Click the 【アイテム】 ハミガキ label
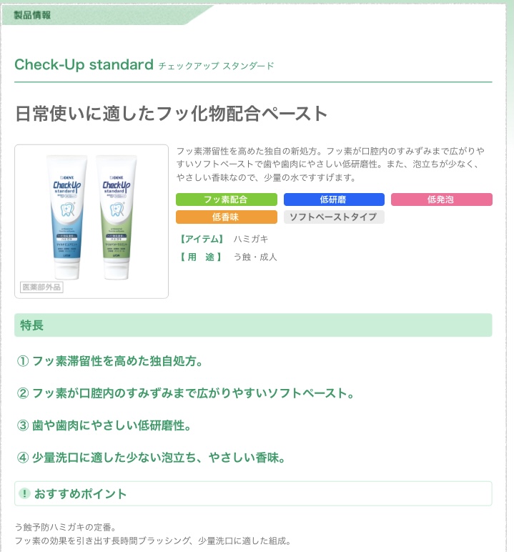Viewport: 514px width, 552px height. 223,240
